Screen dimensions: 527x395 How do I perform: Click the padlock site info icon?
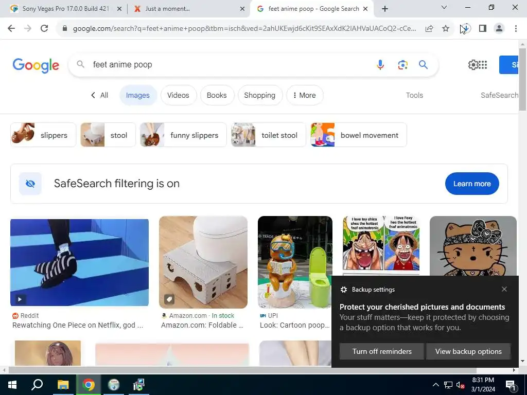(65, 29)
